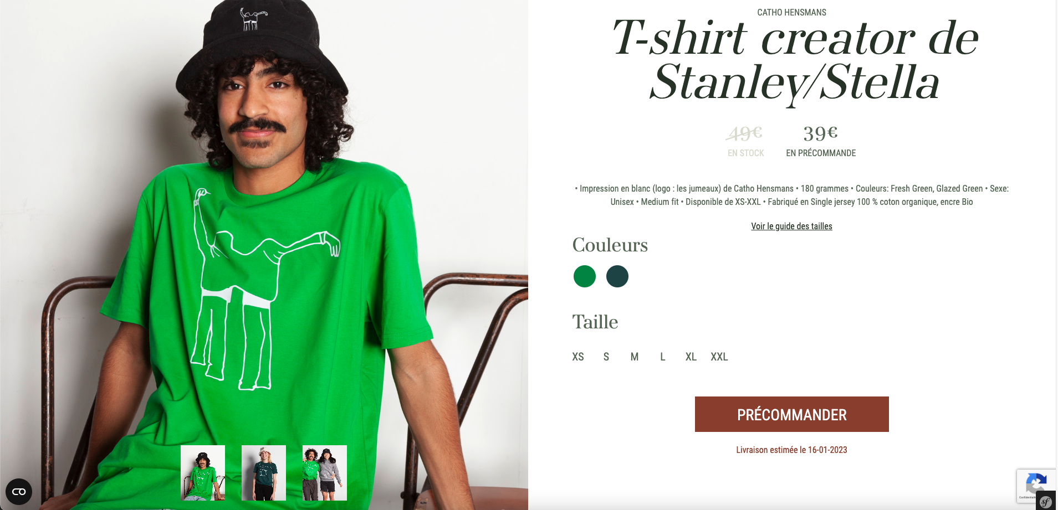Select the 49€ En Stock price option
The width and height of the screenshot is (1058, 510).
745,141
